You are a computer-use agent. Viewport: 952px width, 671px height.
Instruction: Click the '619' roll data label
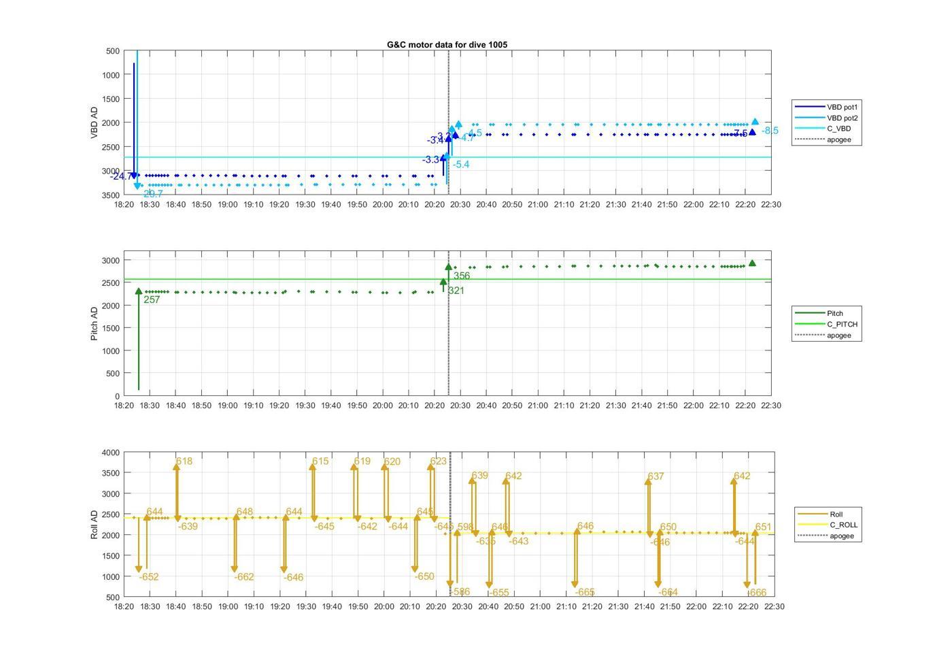(x=362, y=461)
